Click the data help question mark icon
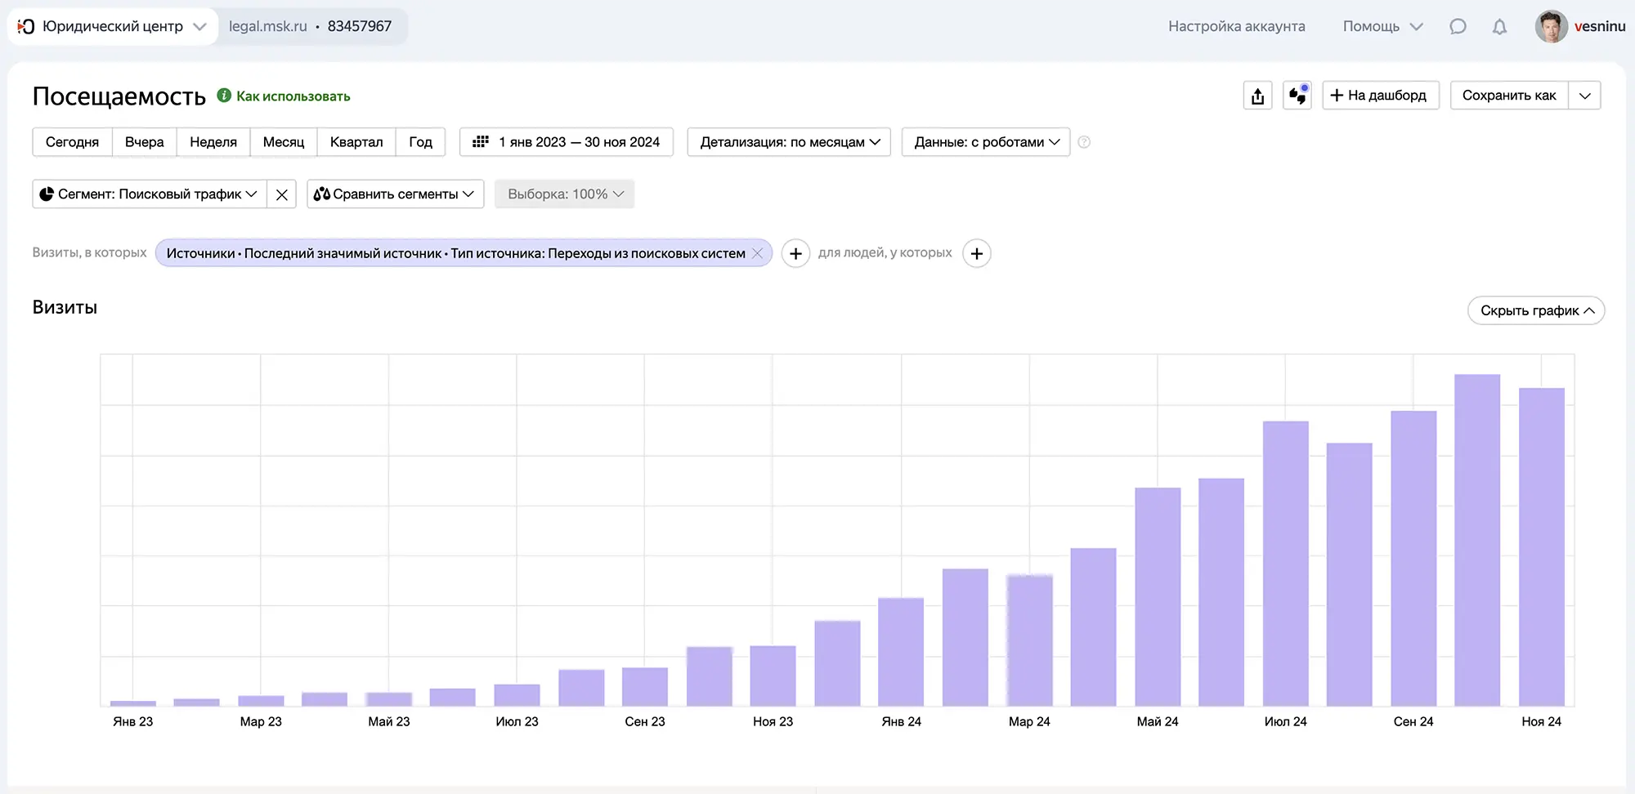 coord(1084,142)
